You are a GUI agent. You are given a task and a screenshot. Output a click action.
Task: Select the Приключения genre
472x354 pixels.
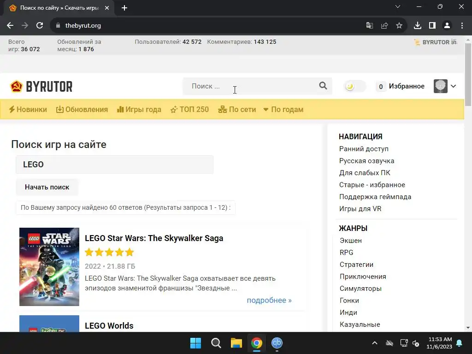(363, 277)
